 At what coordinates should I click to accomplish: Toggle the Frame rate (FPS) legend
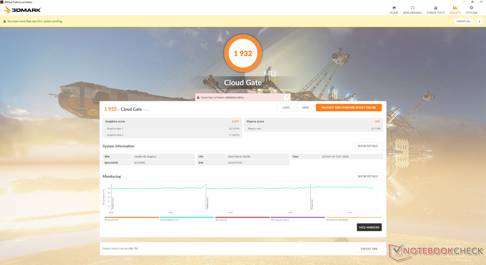[x=112, y=220]
